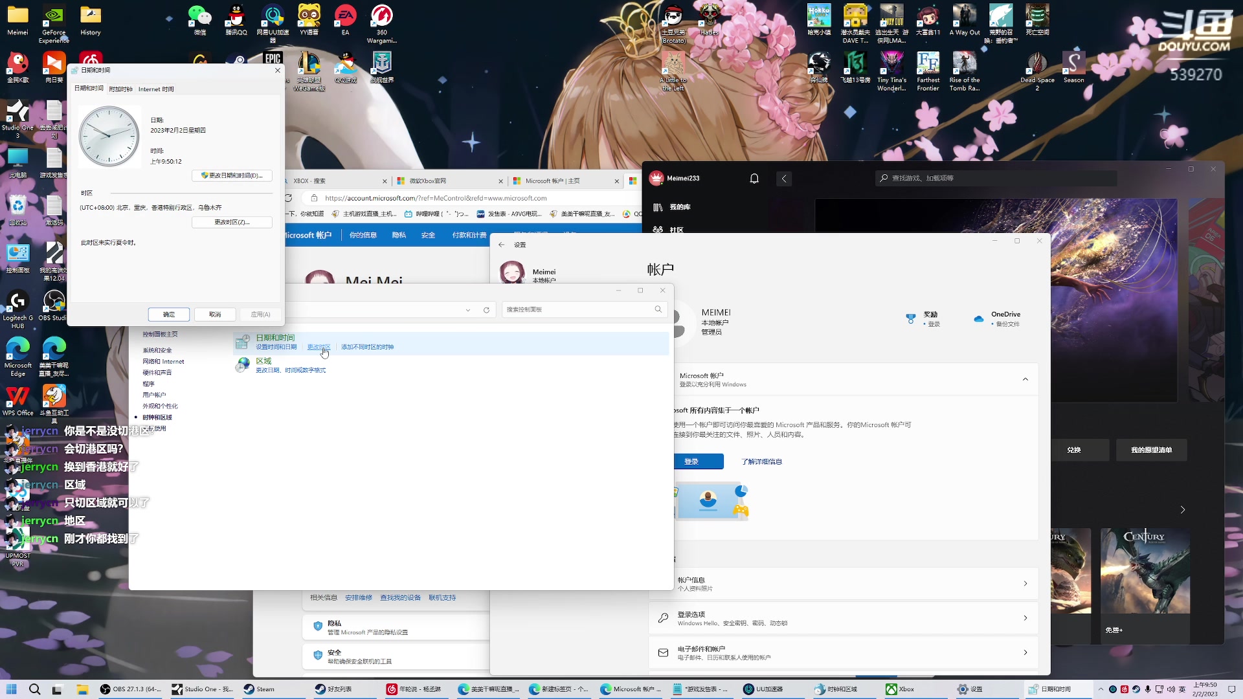
Task: Click the Control Panel search magnifier icon
Action: [x=658, y=309]
